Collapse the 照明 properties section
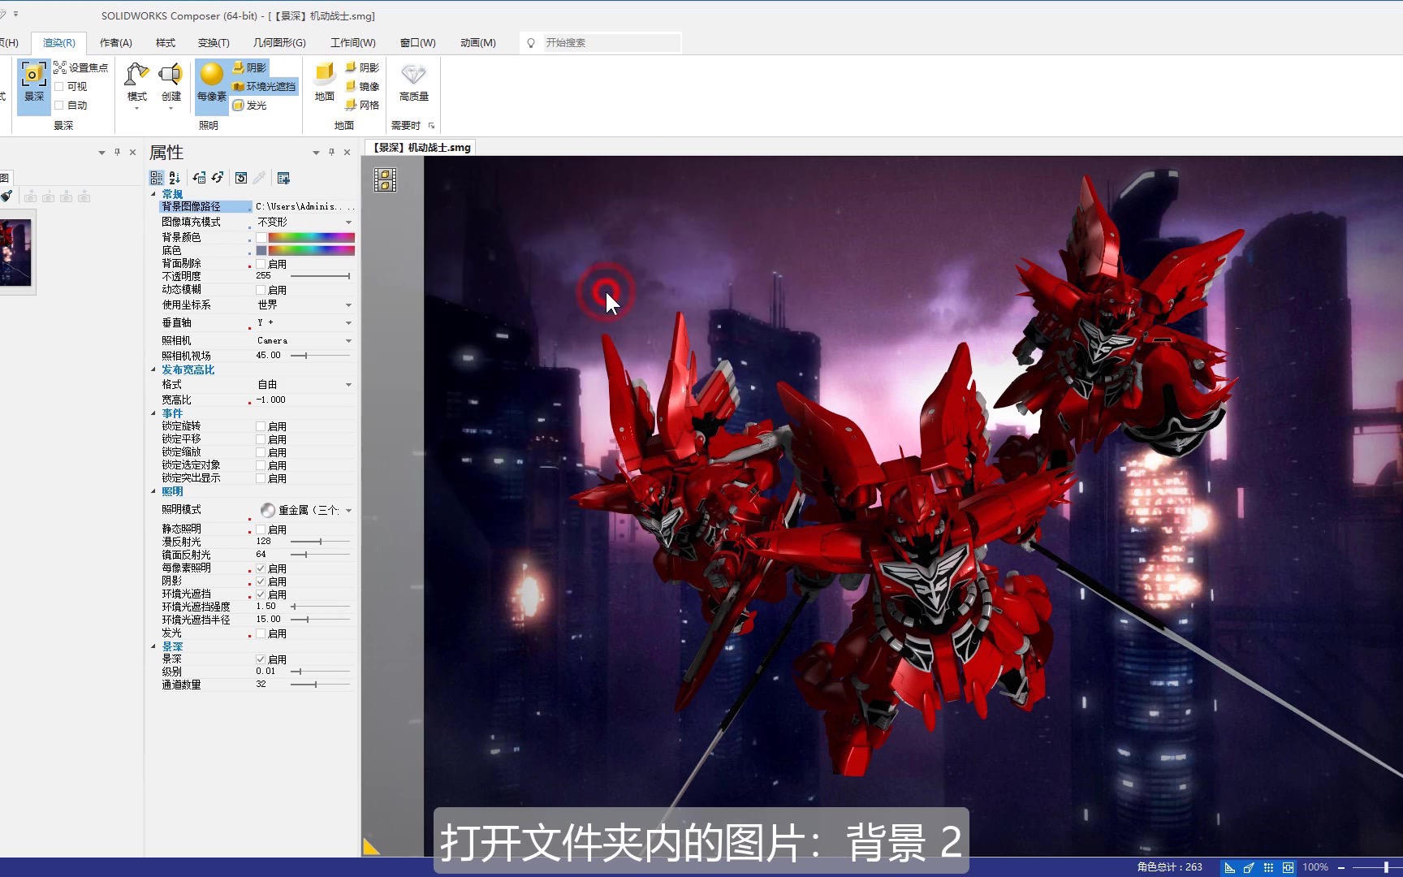Viewport: 1403px width, 877px height. [153, 491]
